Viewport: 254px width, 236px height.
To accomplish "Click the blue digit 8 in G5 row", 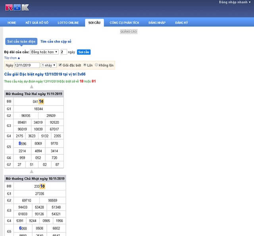I will click(x=20, y=143).
